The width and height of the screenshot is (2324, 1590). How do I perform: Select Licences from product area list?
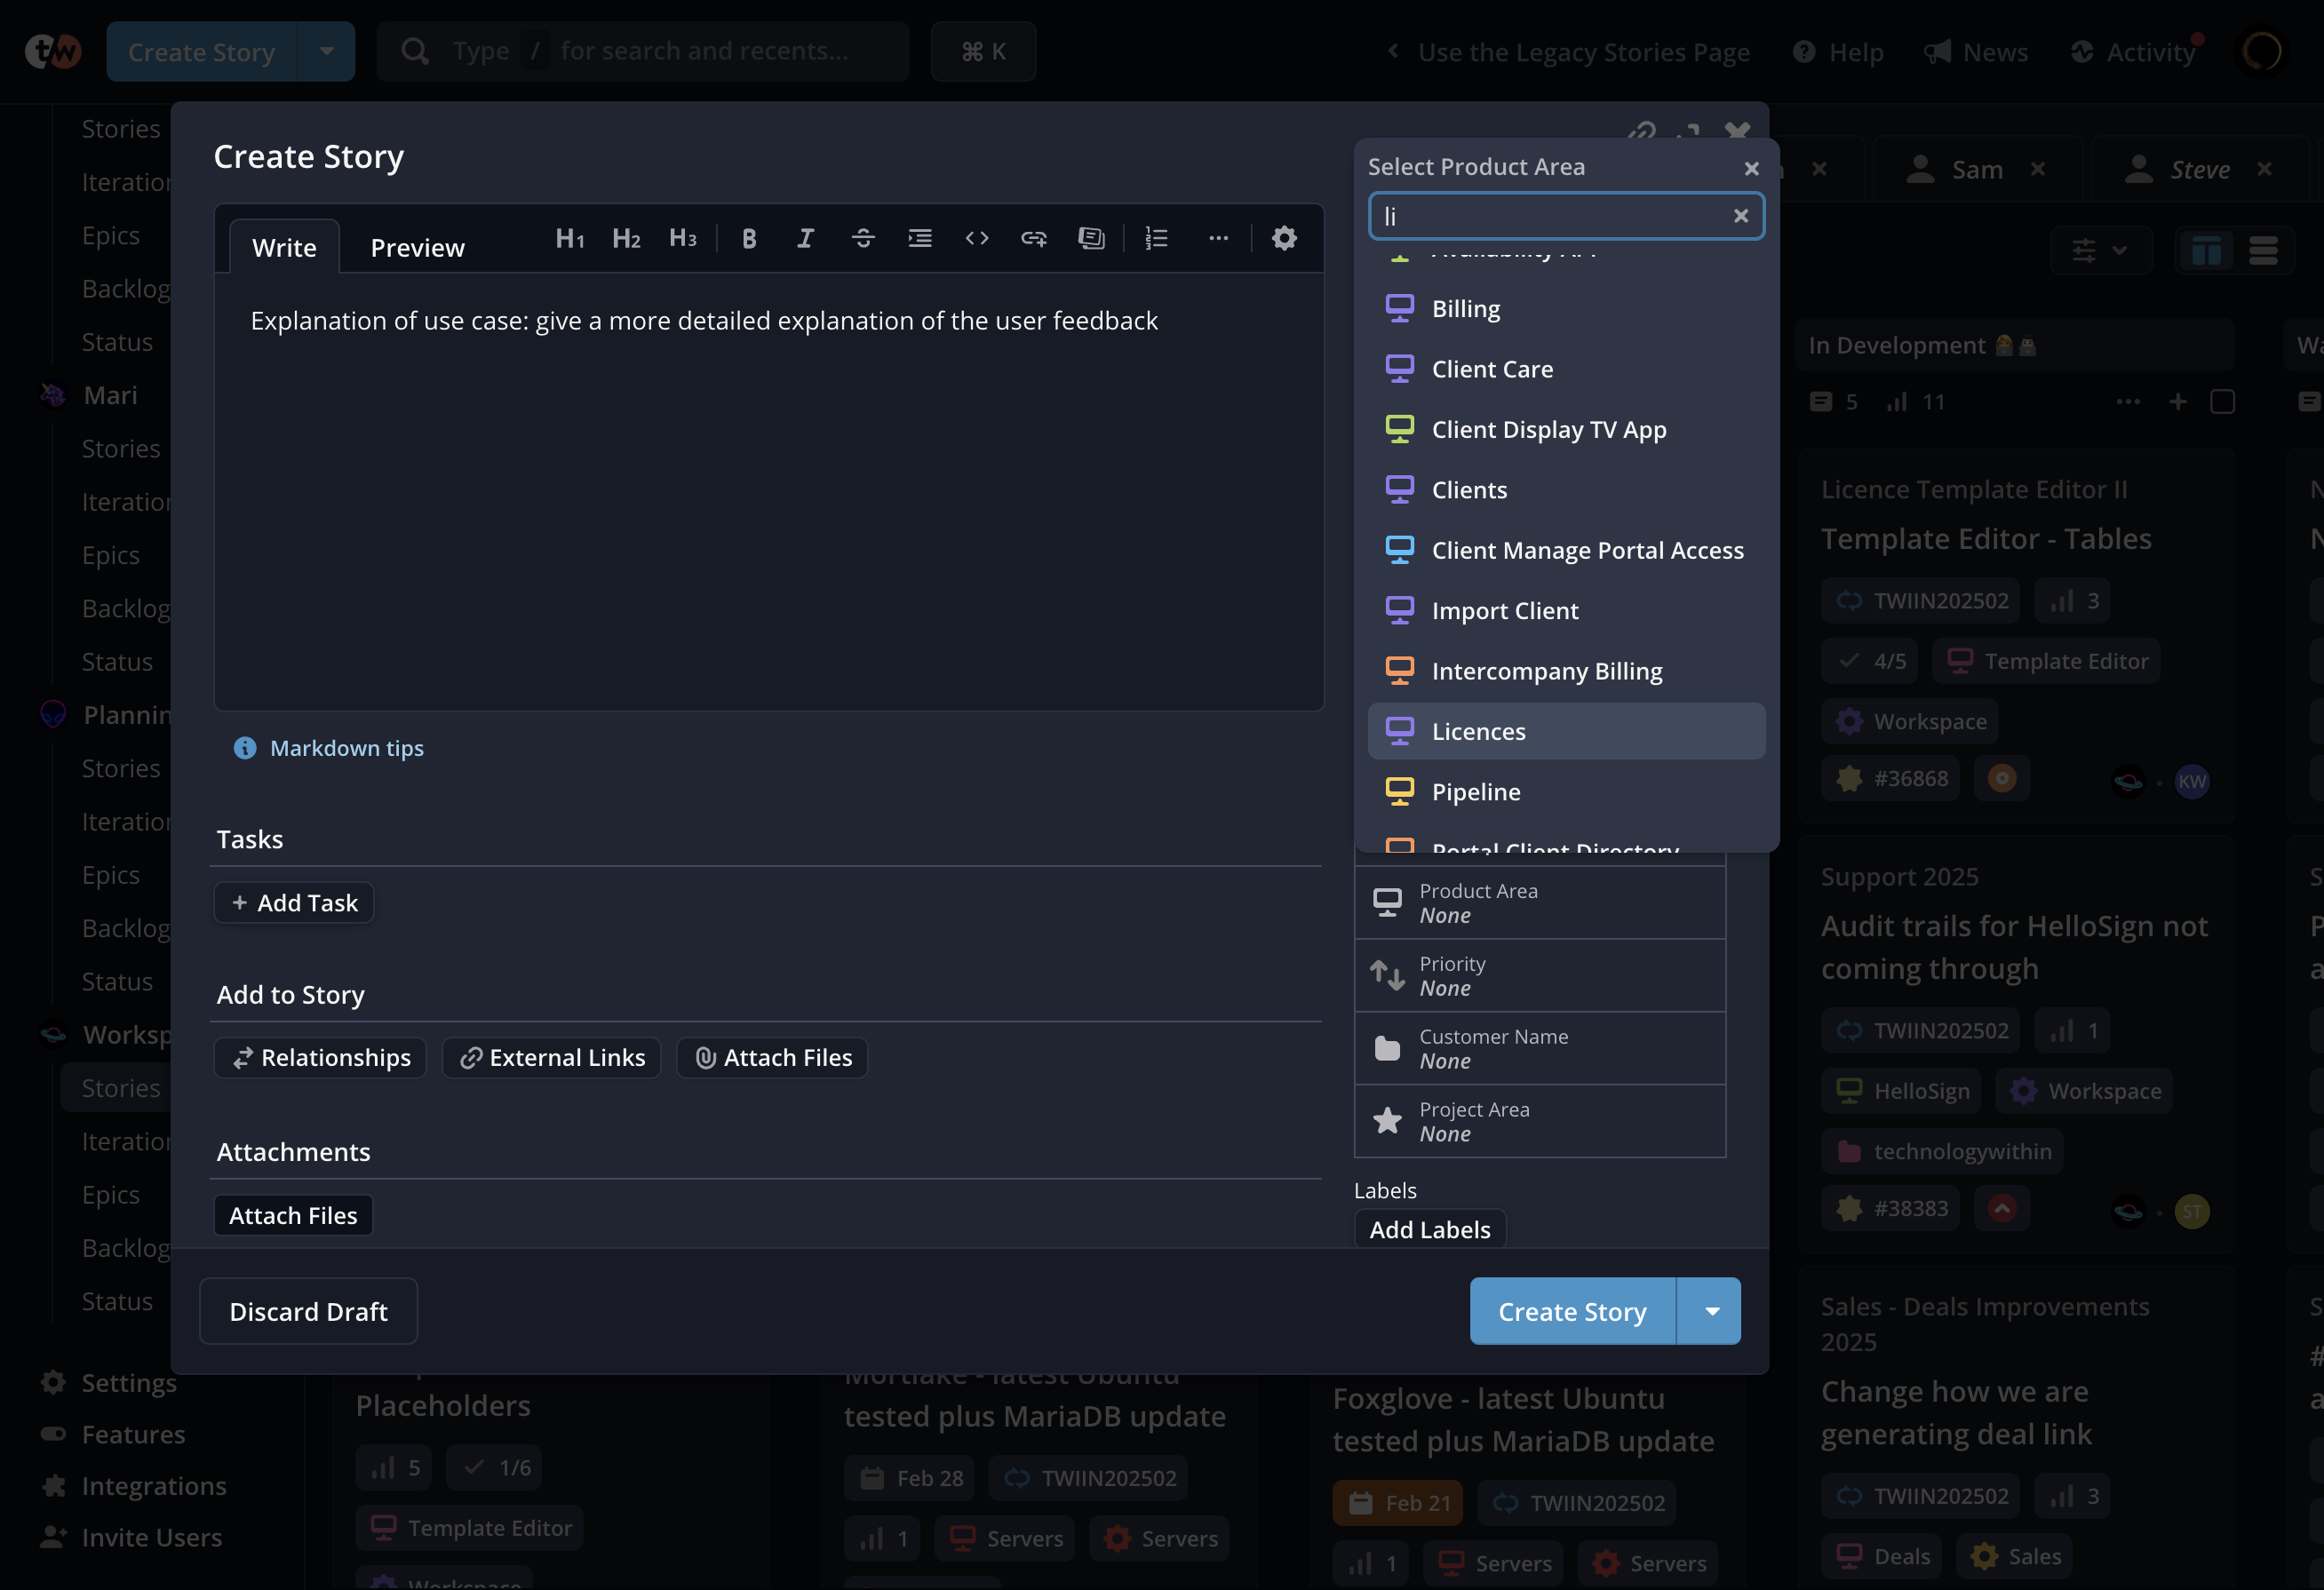coord(1566,731)
